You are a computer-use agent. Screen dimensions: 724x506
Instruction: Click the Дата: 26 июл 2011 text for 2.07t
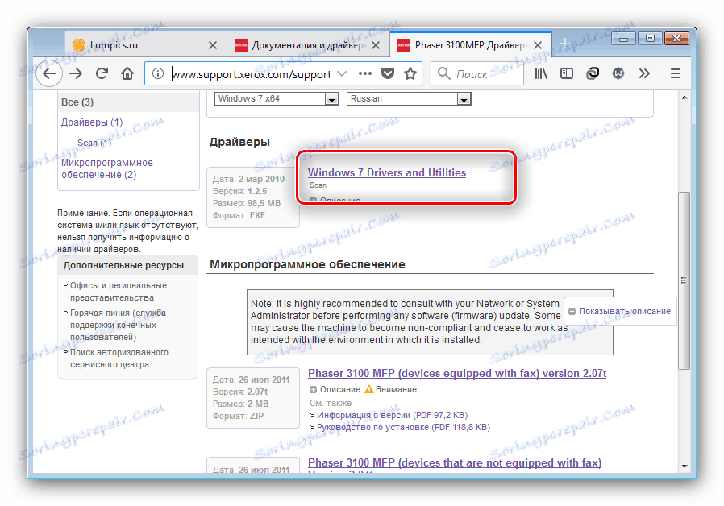point(252,379)
